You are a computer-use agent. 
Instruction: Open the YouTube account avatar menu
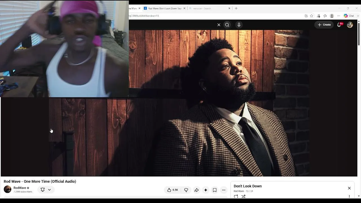coord(350,25)
